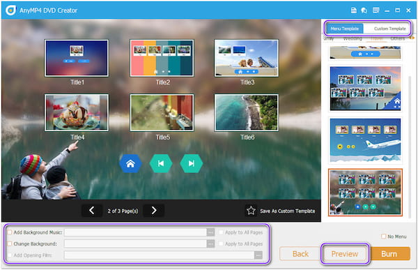This screenshot has width=418, height=270.
Task: Go to the next menu page arrow
Action: click(154, 211)
